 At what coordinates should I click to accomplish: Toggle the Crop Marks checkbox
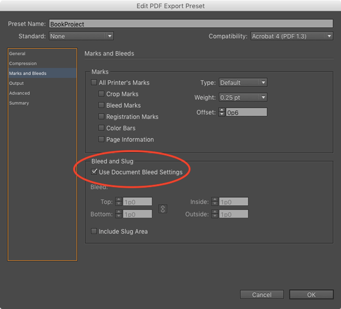[x=102, y=94]
